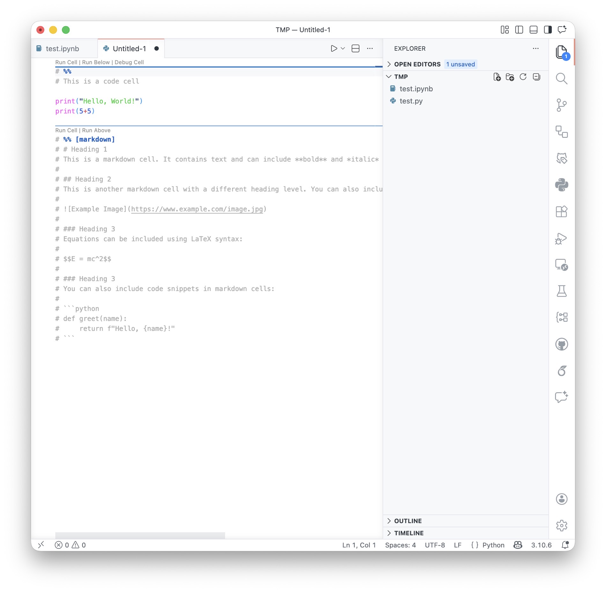Refresh the TMP explorer
The image size is (606, 592).
tap(523, 77)
